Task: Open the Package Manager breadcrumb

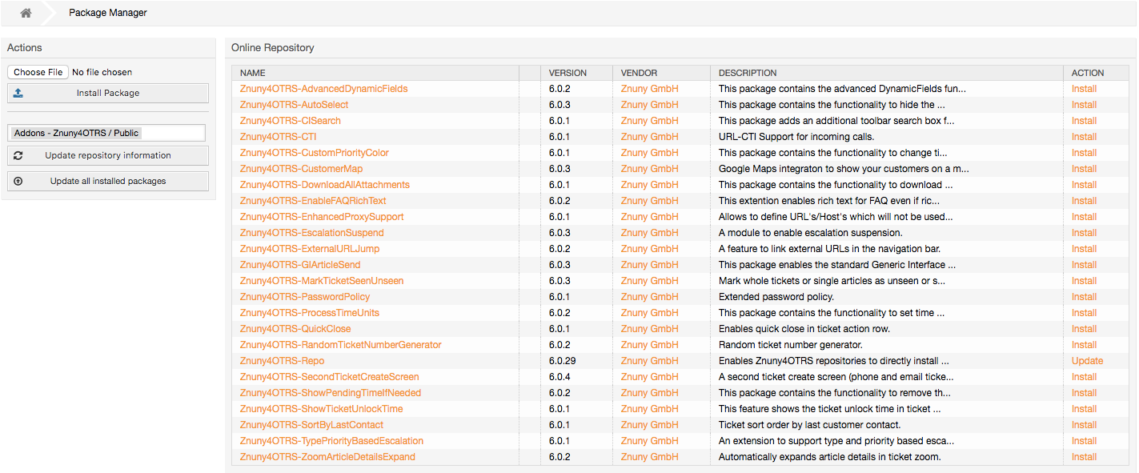Action: pyautogui.click(x=107, y=13)
